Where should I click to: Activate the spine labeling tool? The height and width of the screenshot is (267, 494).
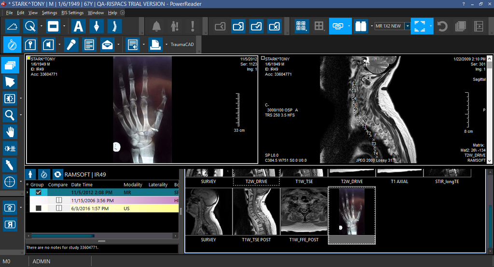114,26
